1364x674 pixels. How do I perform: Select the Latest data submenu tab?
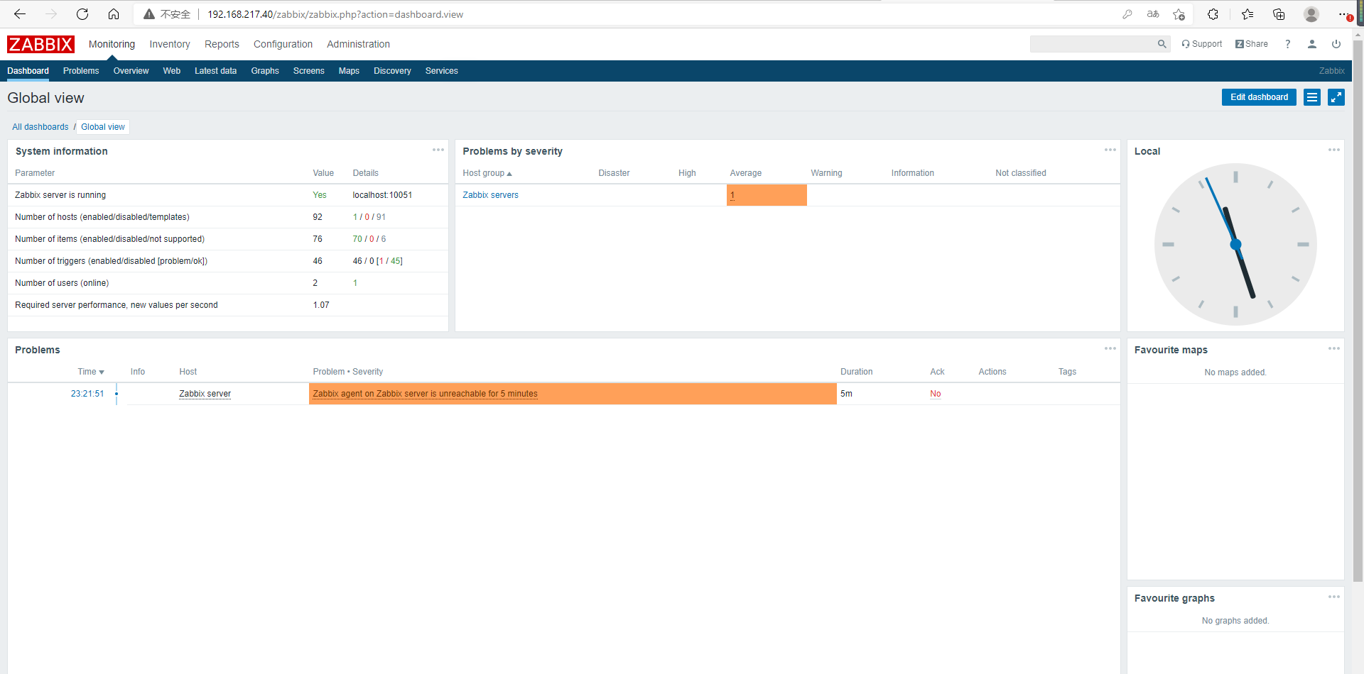(x=215, y=71)
